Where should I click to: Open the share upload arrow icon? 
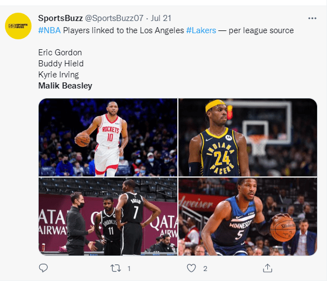click(x=267, y=268)
